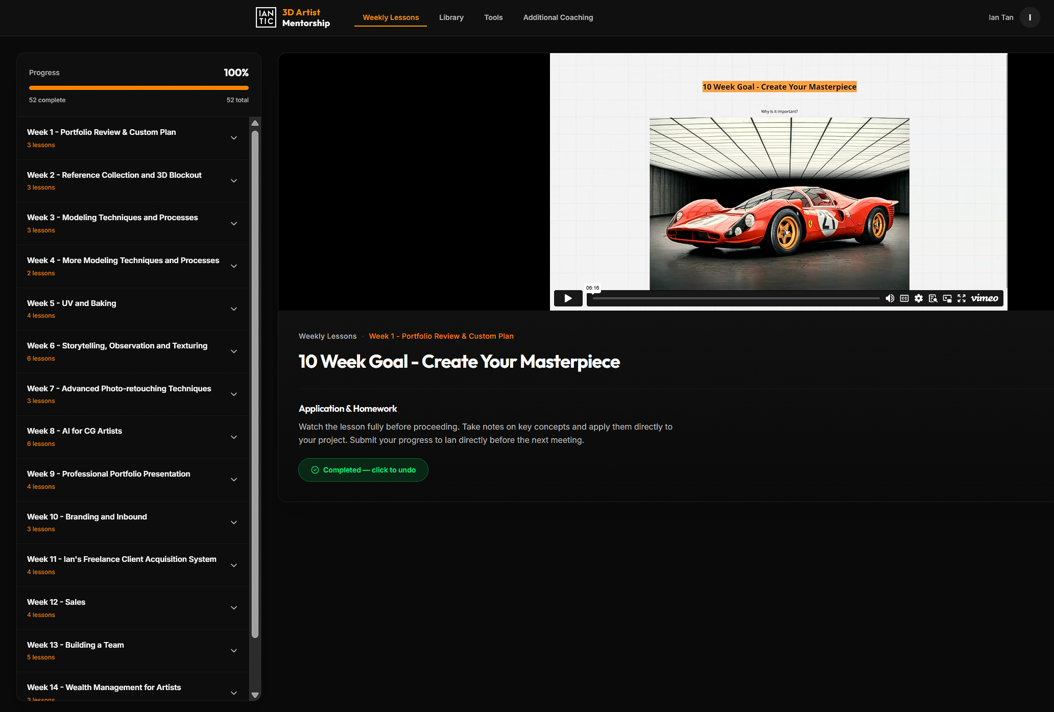Enter fullscreen video mode
This screenshot has width=1054, height=712.
pyautogui.click(x=961, y=298)
